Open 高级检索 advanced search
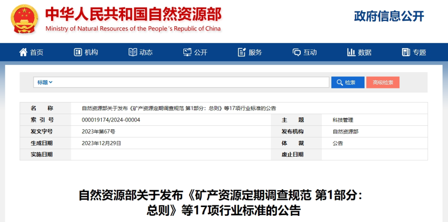The width and height of the screenshot is (448, 222). click(382, 82)
